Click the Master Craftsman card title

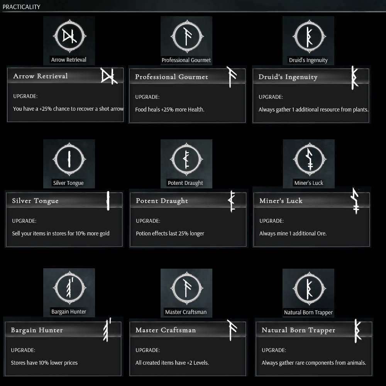point(166,330)
